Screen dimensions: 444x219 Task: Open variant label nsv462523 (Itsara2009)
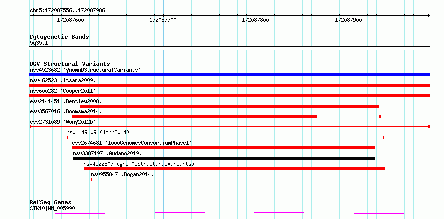click(x=63, y=80)
